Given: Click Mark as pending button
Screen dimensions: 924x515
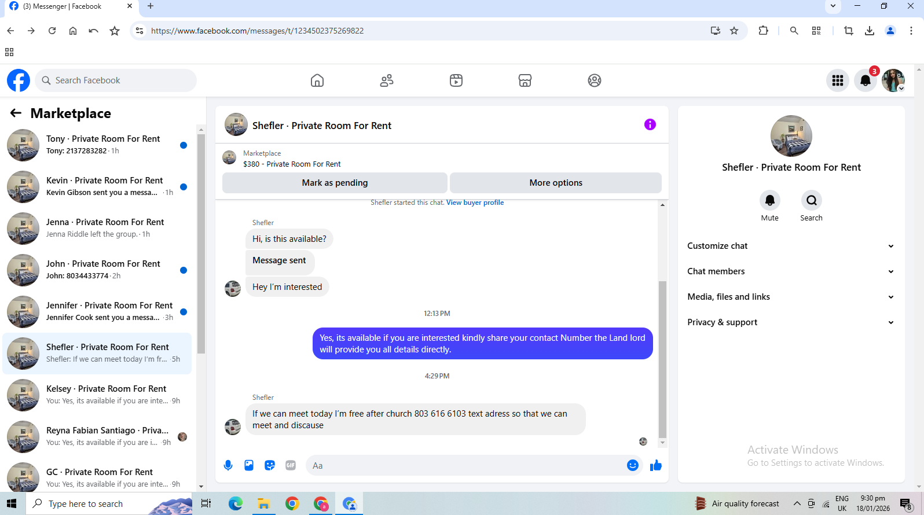Looking at the screenshot, I should pos(335,183).
